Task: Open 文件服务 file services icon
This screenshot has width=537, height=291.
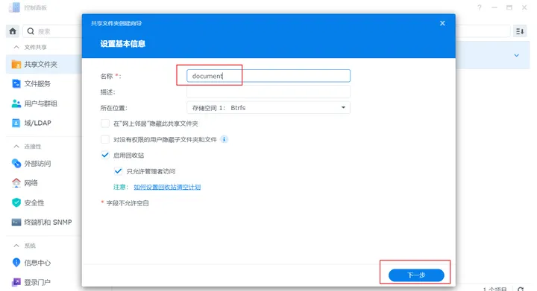Action: pos(16,83)
